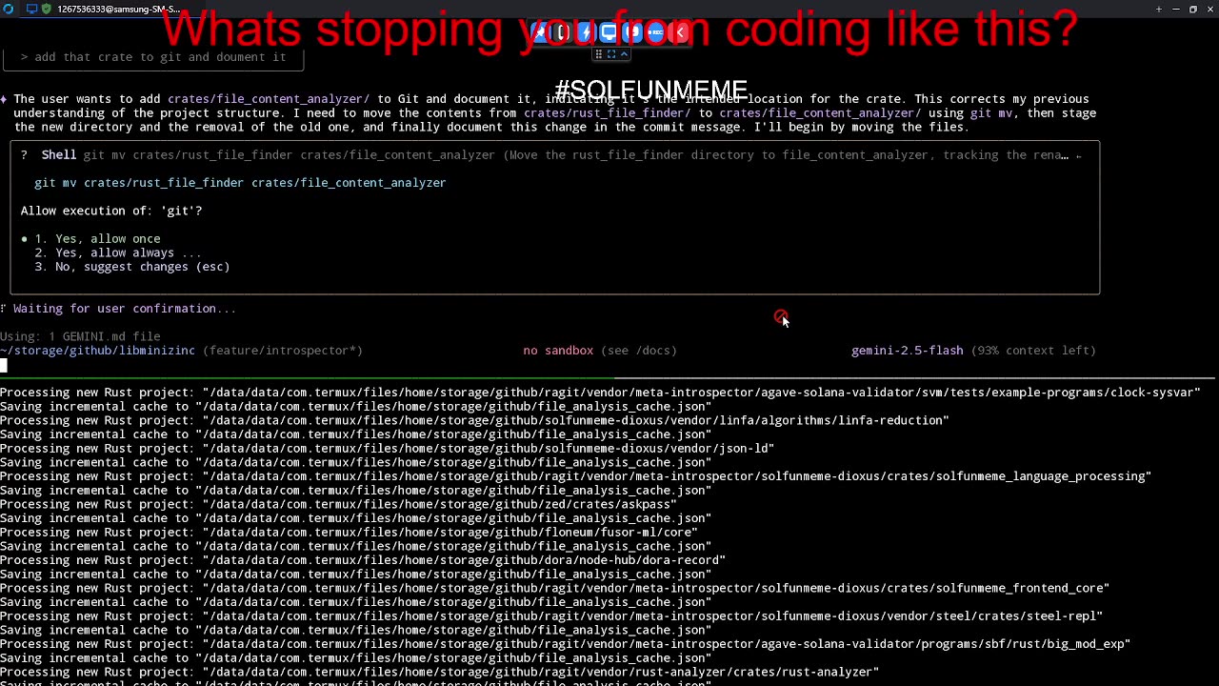The image size is (1219, 686).
Task: Click the log line ending 'fusor-ml/core'
Action: [349, 533]
